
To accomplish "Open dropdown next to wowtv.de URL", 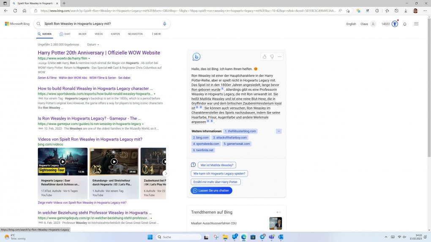I will pos(89,59).
